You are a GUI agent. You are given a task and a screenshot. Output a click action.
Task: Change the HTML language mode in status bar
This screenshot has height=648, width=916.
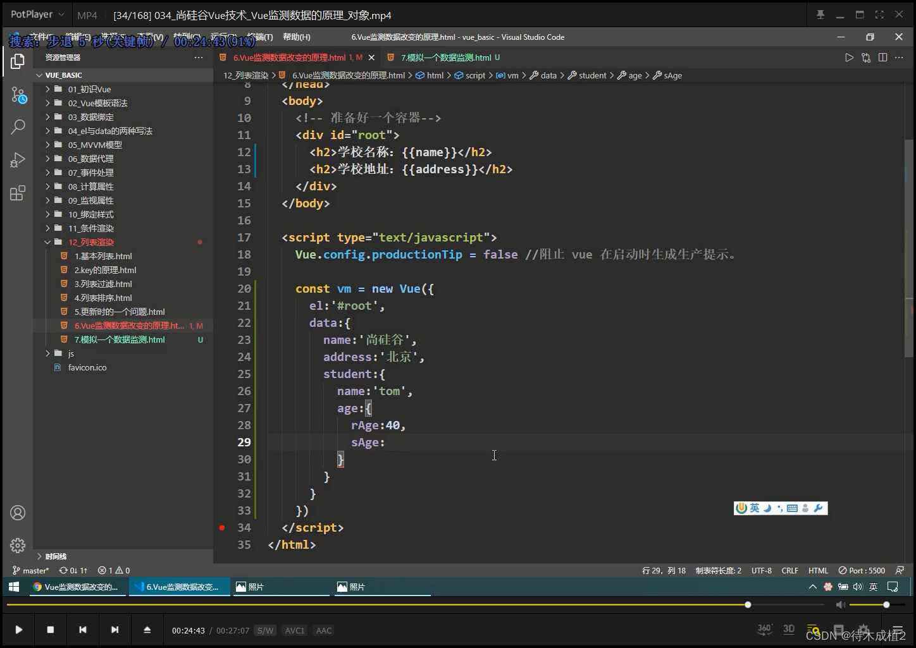pyautogui.click(x=818, y=570)
